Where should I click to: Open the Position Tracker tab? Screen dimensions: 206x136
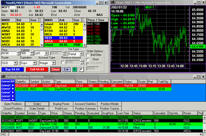[110, 109]
